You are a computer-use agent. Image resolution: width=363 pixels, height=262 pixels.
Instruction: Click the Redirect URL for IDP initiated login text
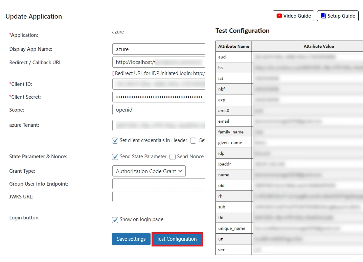pos(159,73)
